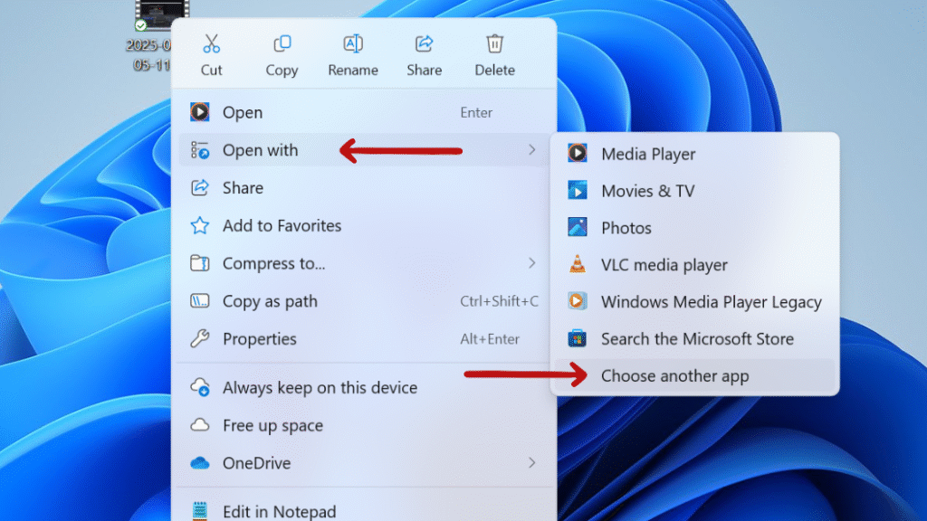The width and height of the screenshot is (927, 521).
Task: Select Compress to... menu entry
Action: 364,263
